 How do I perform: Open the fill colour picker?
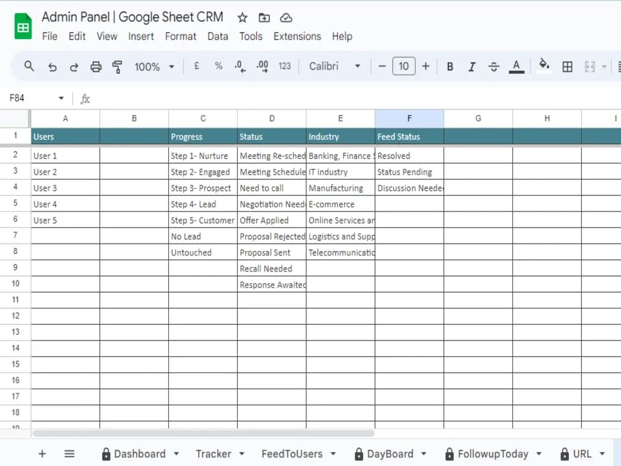click(544, 65)
